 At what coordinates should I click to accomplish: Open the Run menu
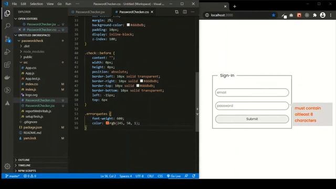click(68, 4)
